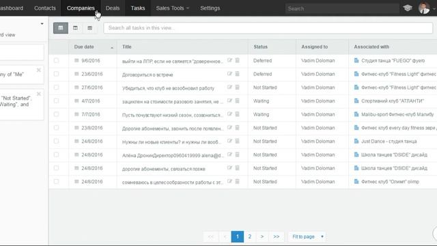Open the Sales Tools dropdown menu
This screenshot has height=246, width=437.
click(173, 8)
